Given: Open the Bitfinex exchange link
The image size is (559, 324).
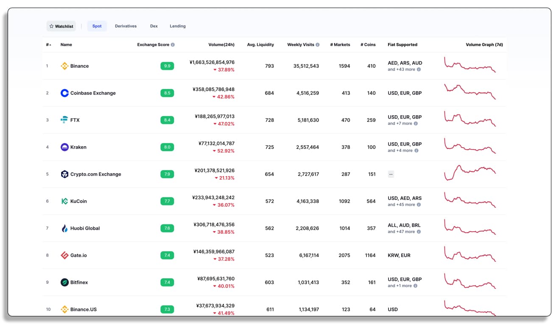Looking at the screenshot, I should pyautogui.click(x=79, y=282).
